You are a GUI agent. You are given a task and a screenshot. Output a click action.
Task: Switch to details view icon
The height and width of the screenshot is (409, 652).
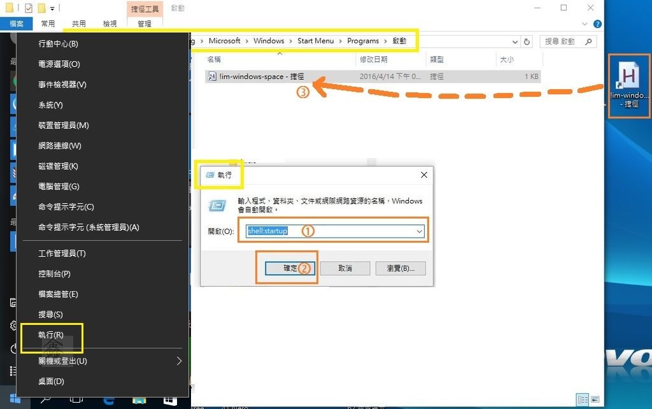coord(583,400)
